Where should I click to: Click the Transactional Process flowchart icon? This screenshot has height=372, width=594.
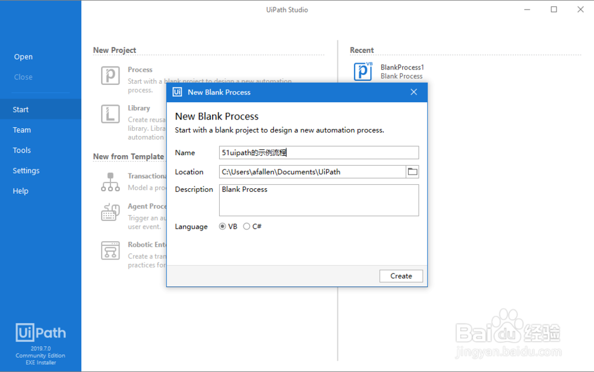(110, 182)
